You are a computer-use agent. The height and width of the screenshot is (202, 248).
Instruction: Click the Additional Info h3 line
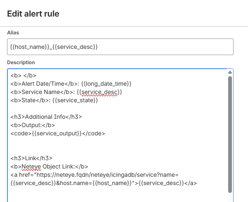point(46,117)
